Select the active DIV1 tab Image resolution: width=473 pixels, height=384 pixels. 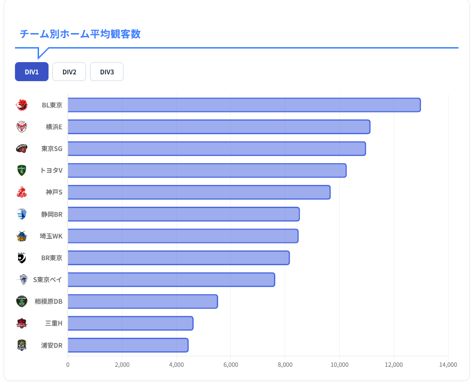(32, 72)
